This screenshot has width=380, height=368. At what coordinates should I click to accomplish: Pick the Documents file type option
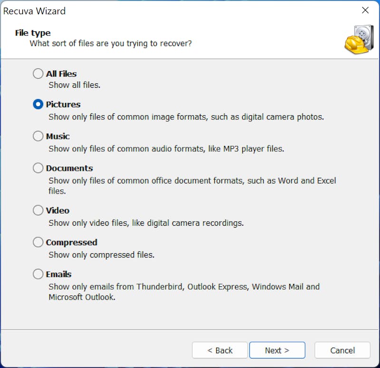(x=38, y=168)
